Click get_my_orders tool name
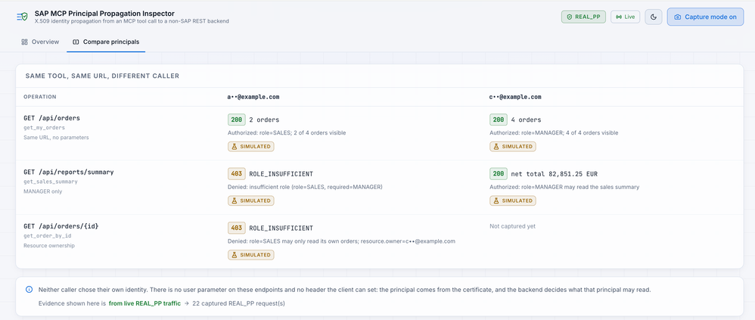The width and height of the screenshot is (755, 320). point(44,128)
